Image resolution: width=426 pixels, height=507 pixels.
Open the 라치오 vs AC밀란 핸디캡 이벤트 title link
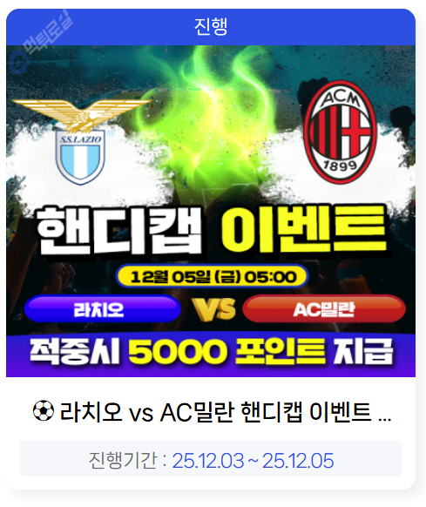pos(212,412)
